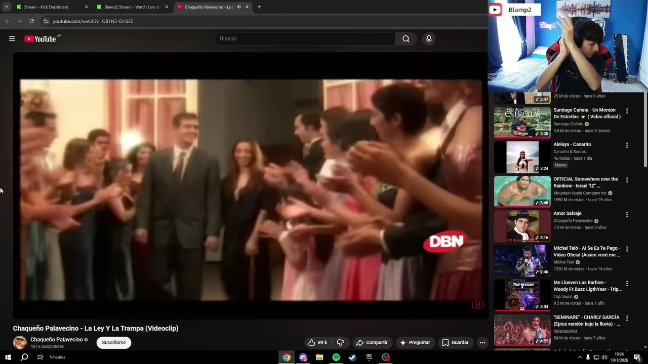Viewport: 648px width, 364px height.
Task: Click the Preguntar button
Action: 415,343
